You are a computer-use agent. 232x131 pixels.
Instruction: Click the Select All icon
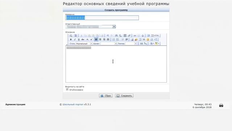[125, 36]
